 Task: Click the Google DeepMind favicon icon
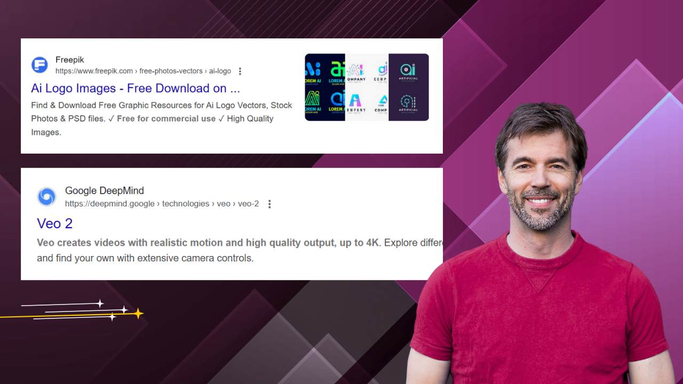[x=46, y=197]
